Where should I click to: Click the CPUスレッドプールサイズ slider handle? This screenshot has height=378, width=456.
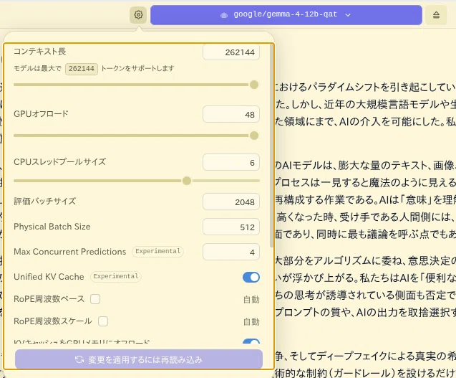187,181
